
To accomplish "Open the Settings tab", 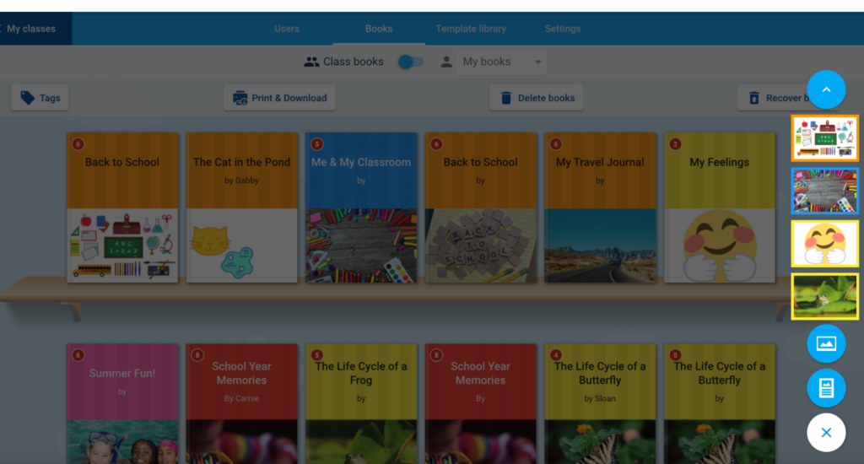I will (563, 29).
